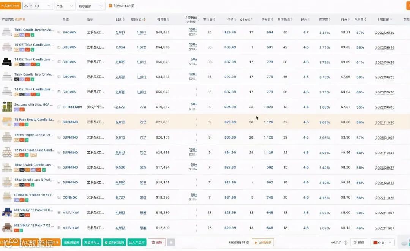Image resolution: width=410 pixels, height=251 pixels.
Task: Click the cloud icon at bottom right
Action: [x=404, y=243]
